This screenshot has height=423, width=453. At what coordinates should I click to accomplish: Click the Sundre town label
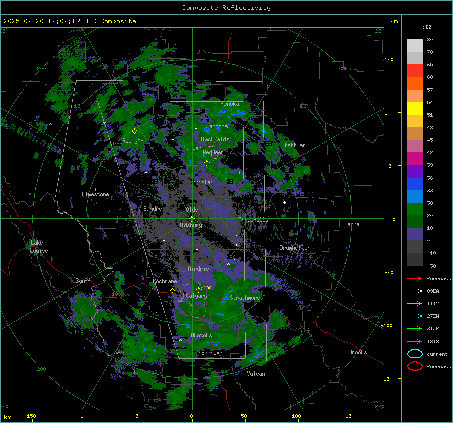(153, 208)
